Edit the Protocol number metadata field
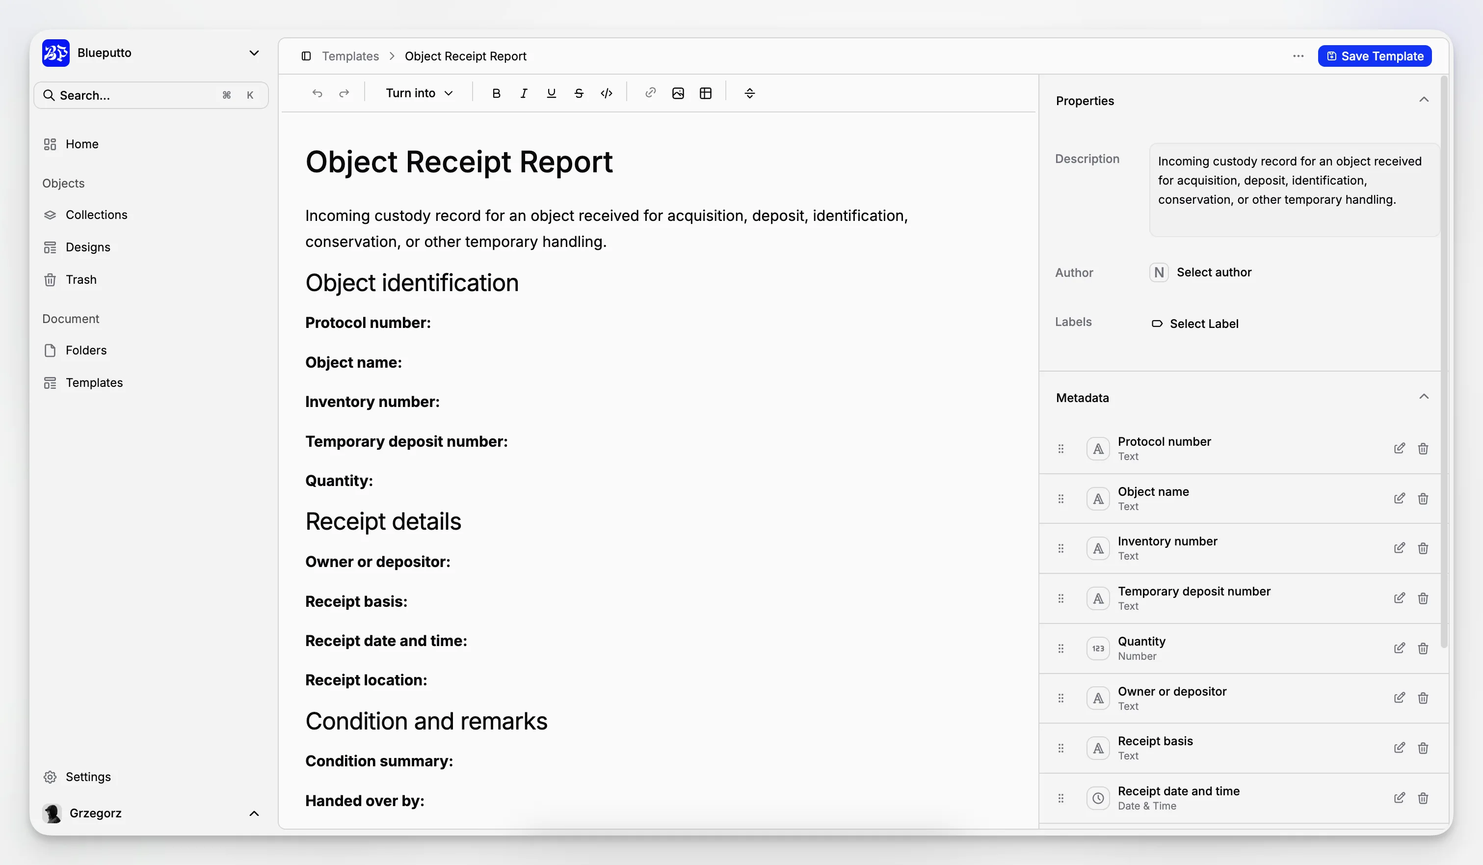Viewport: 1483px width, 865px height. [x=1400, y=449]
